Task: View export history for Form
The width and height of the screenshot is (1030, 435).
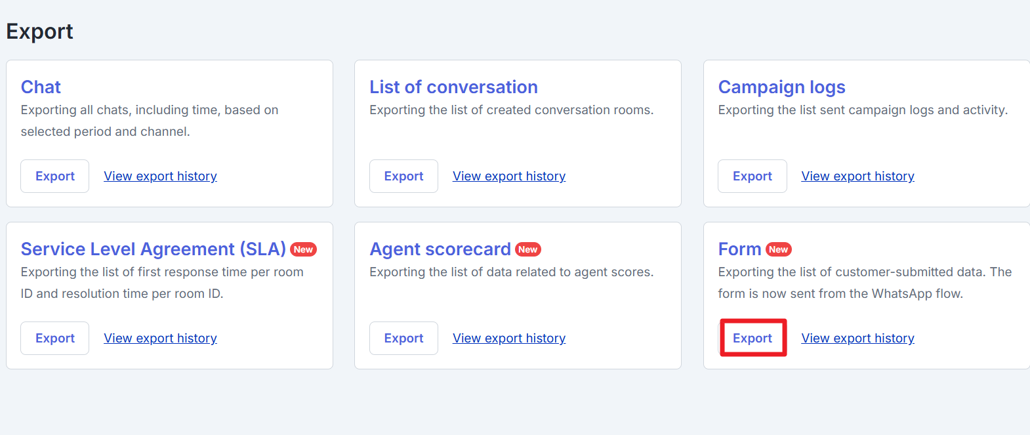Action: pos(857,338)
